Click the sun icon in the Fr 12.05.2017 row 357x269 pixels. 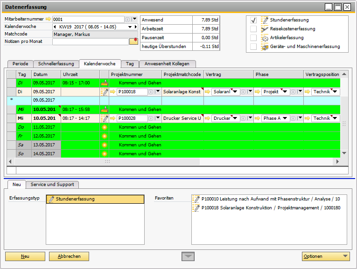[105, 136]
